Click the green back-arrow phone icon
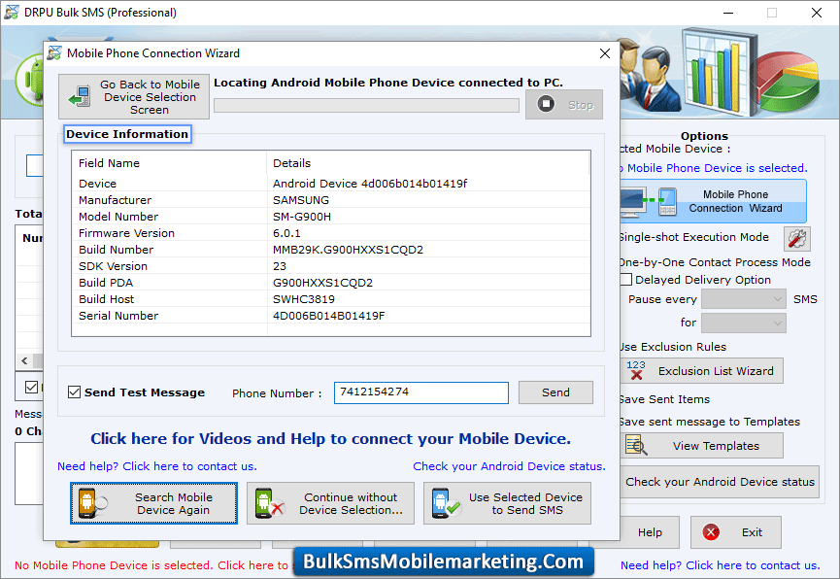This screenshot has width=840, height=579. tap(80, 96)
